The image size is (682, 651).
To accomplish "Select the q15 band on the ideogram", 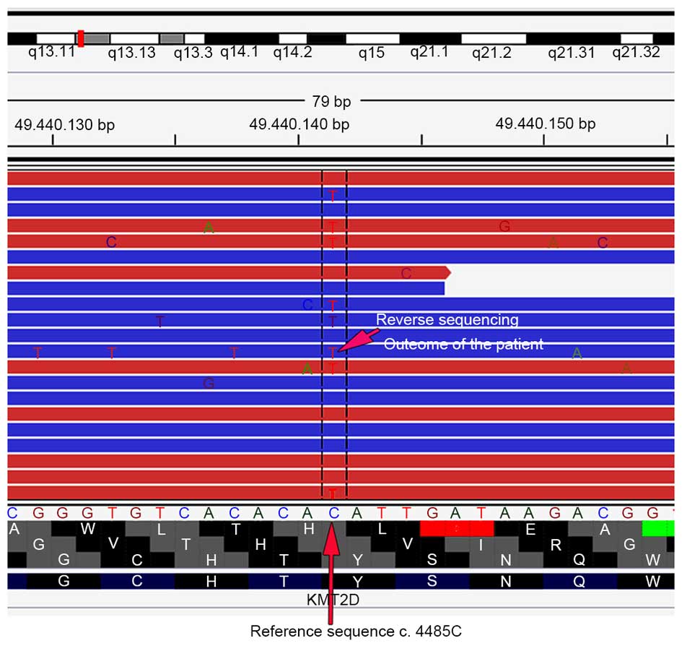I will click(x=371, y=38).
